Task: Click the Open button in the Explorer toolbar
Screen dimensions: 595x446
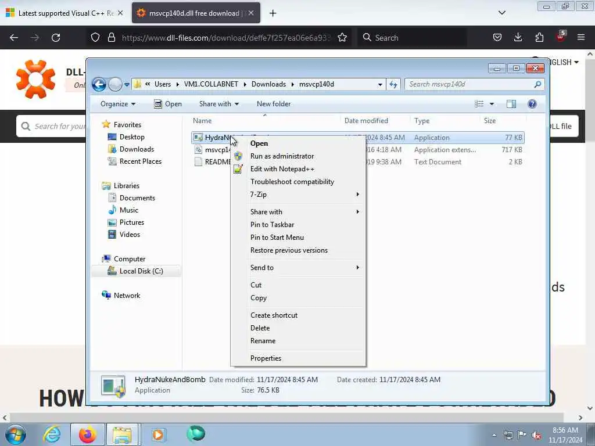Action: (168, 104)
